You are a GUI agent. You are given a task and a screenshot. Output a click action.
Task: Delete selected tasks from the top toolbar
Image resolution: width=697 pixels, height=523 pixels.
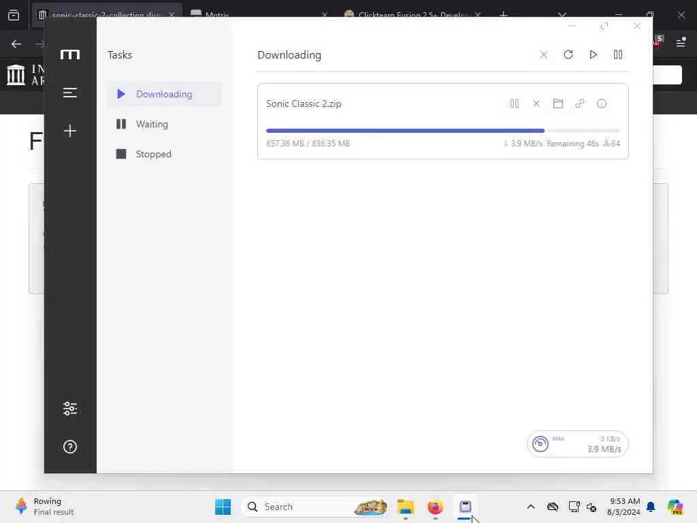(x=543, y=54)
